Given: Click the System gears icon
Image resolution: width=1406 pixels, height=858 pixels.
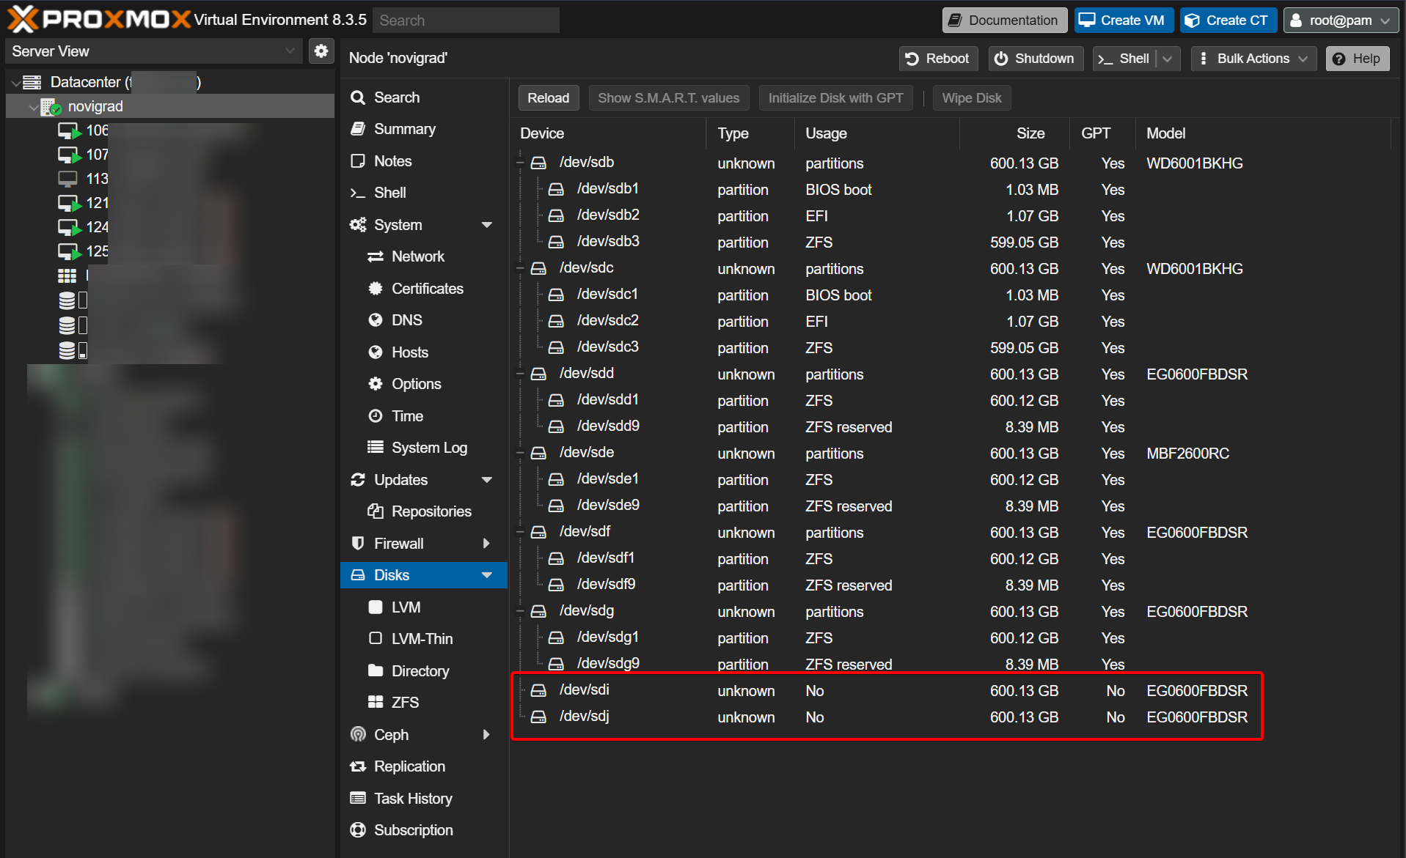Looking at the screenshot, I should (358, 225).
